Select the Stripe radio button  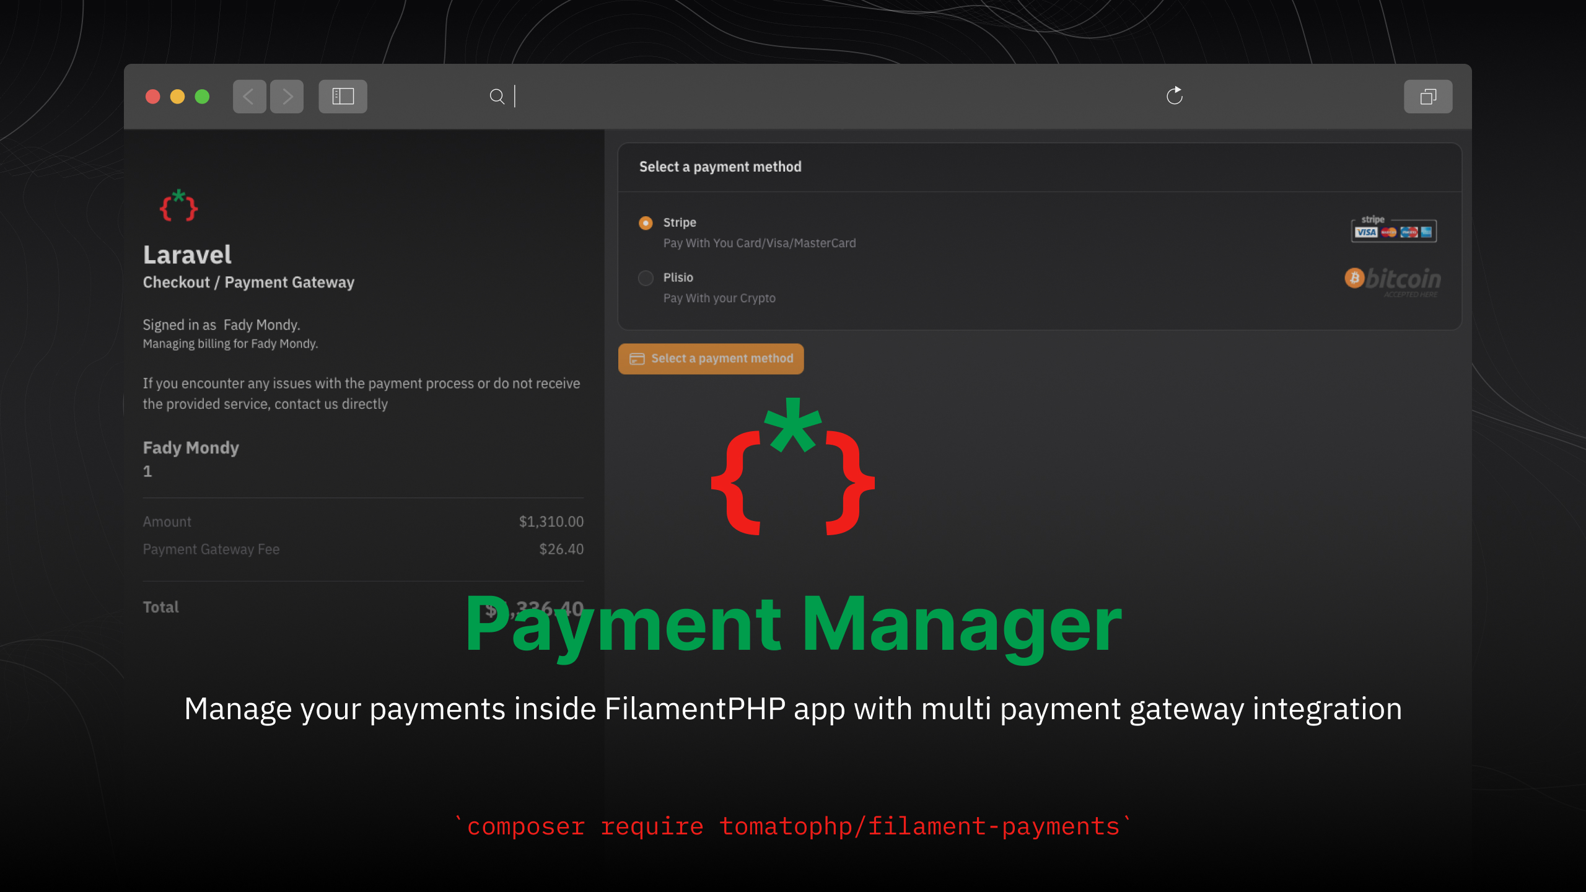646,223
